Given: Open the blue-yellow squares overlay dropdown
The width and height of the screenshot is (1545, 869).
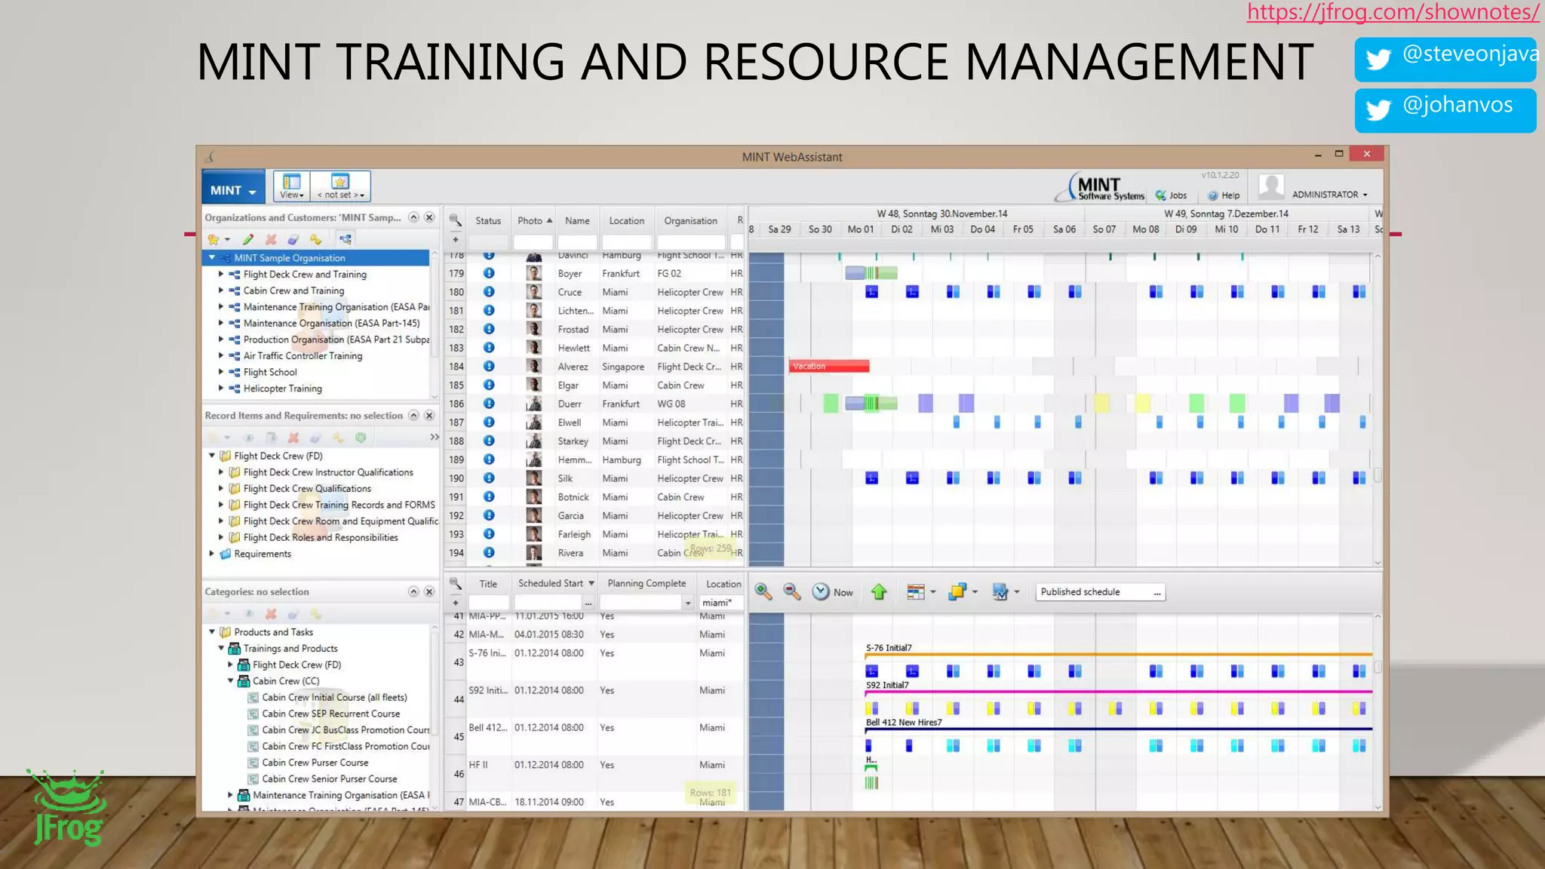Looking at the screenshot, I should [963, 592].
